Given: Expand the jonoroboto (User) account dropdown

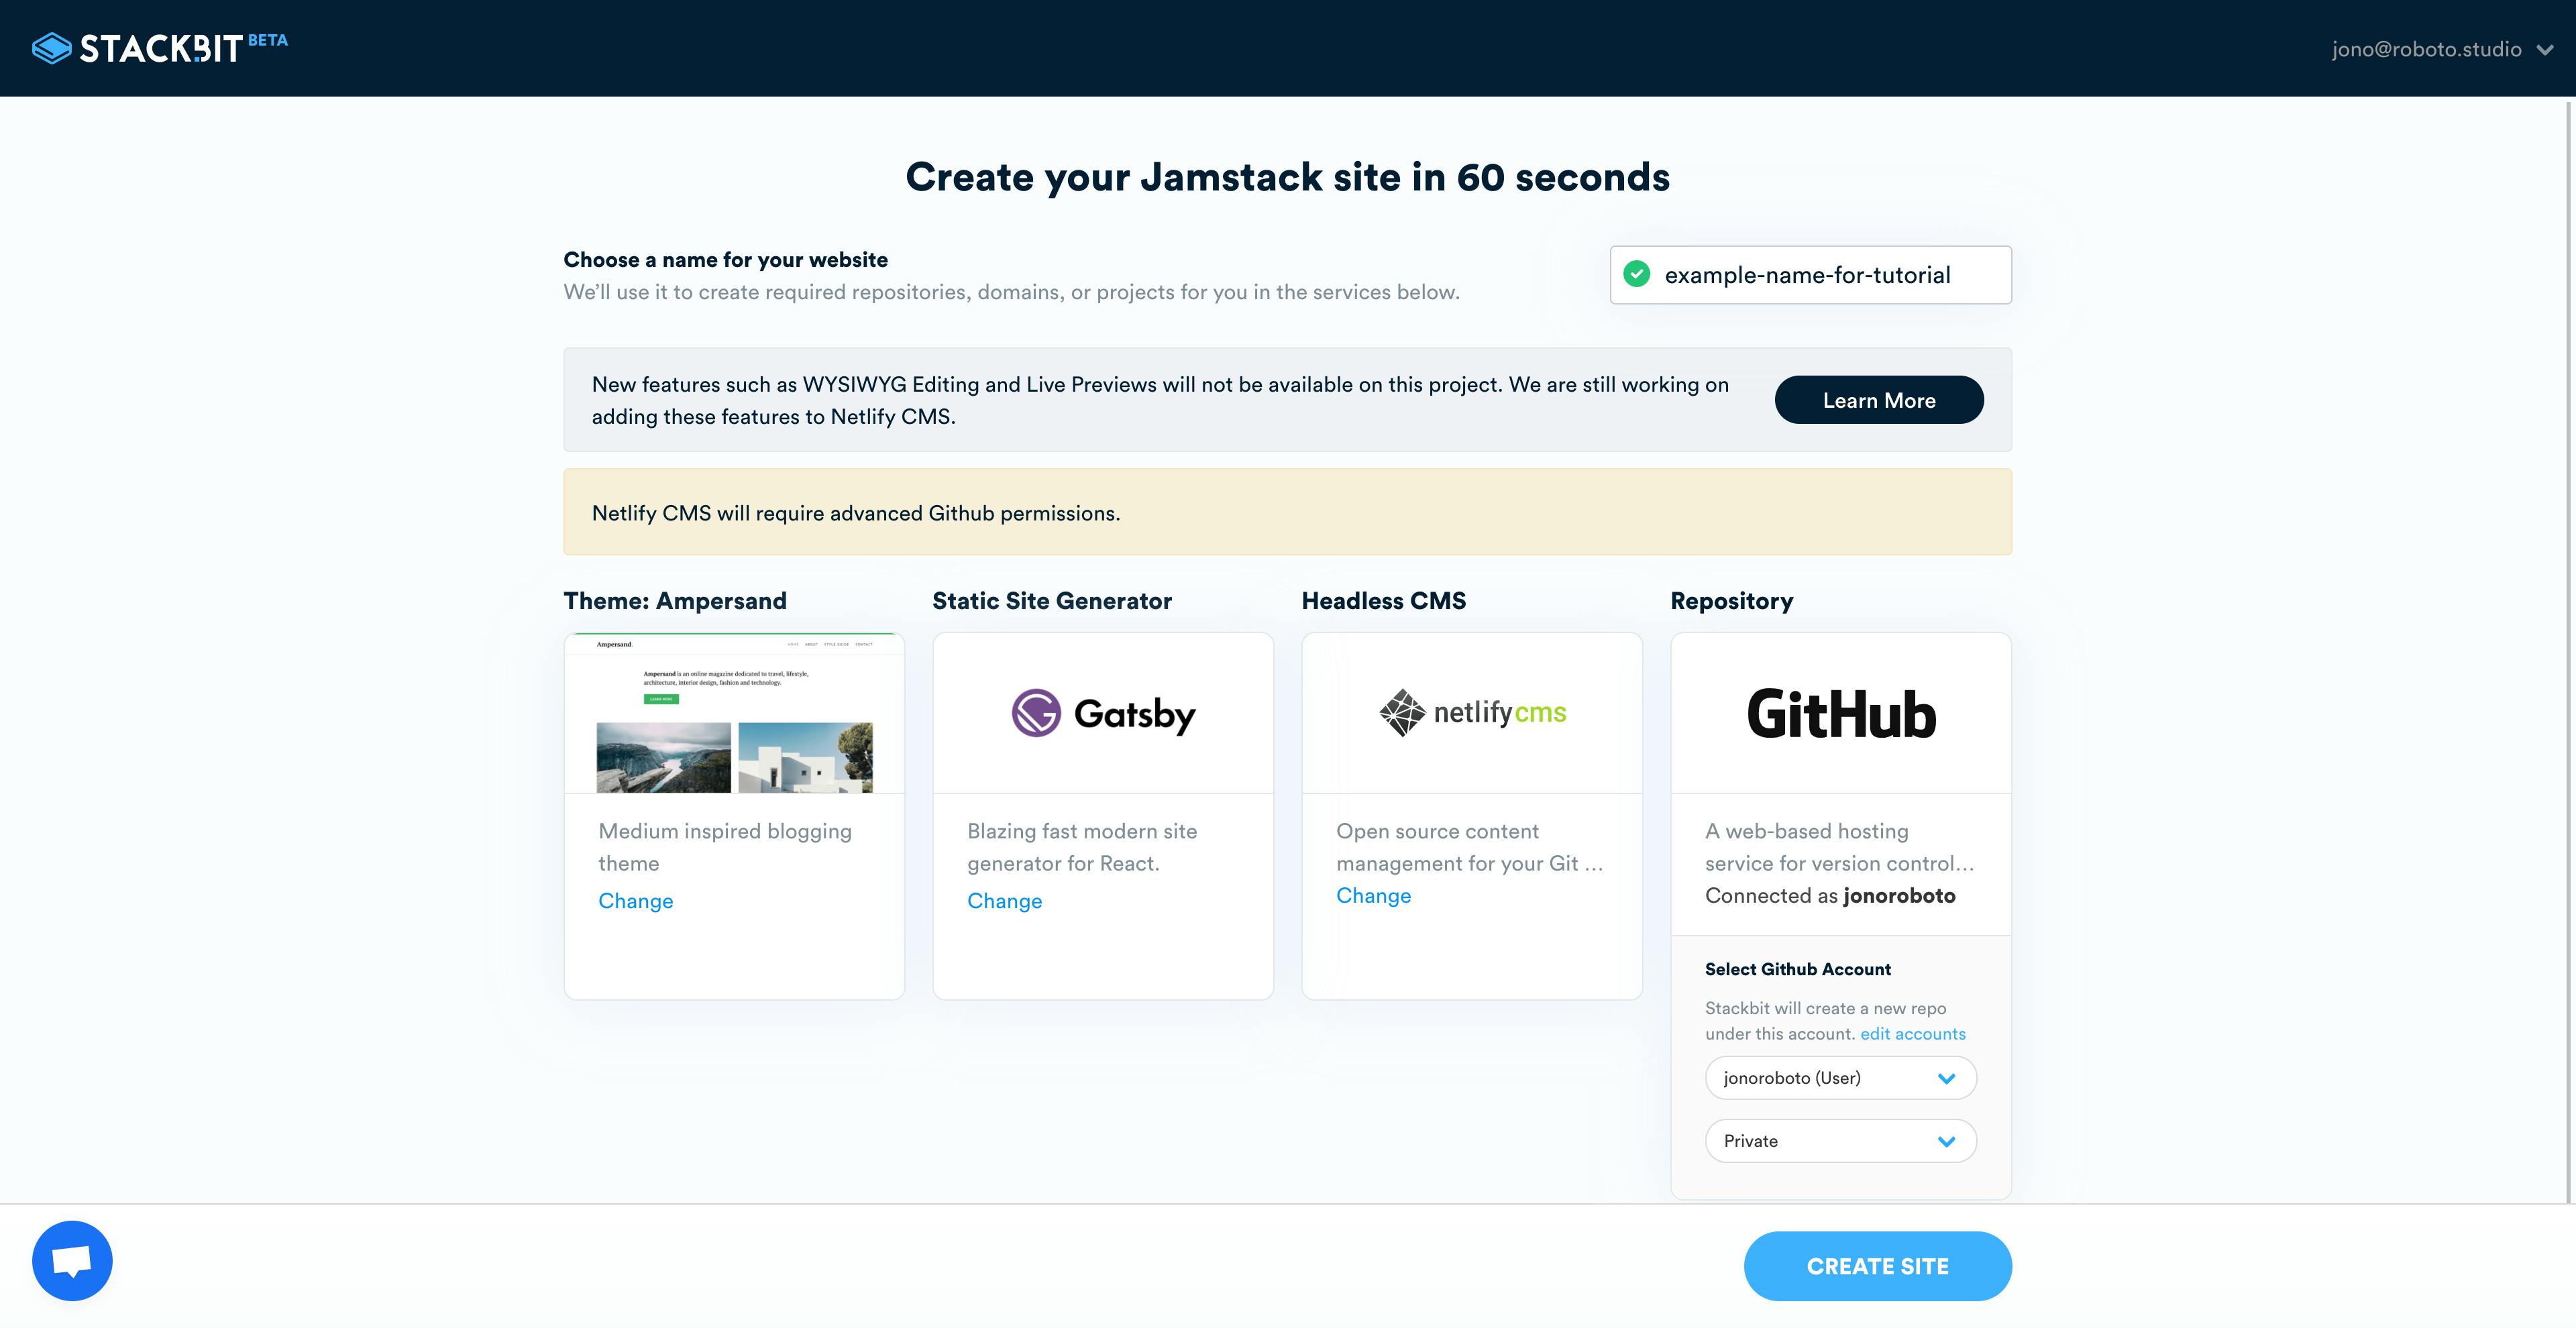Looking at the screenshot, I should point(1841,1078).
